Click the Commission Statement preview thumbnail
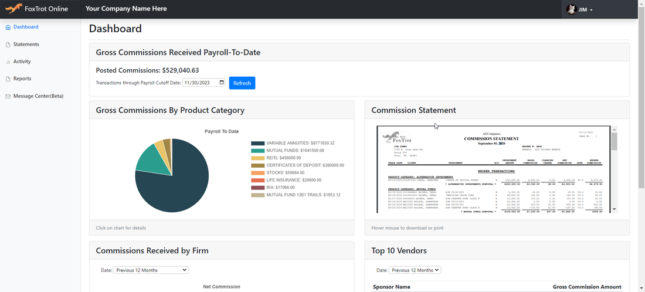Screen dimensions: 645x292 pos(493,169)
